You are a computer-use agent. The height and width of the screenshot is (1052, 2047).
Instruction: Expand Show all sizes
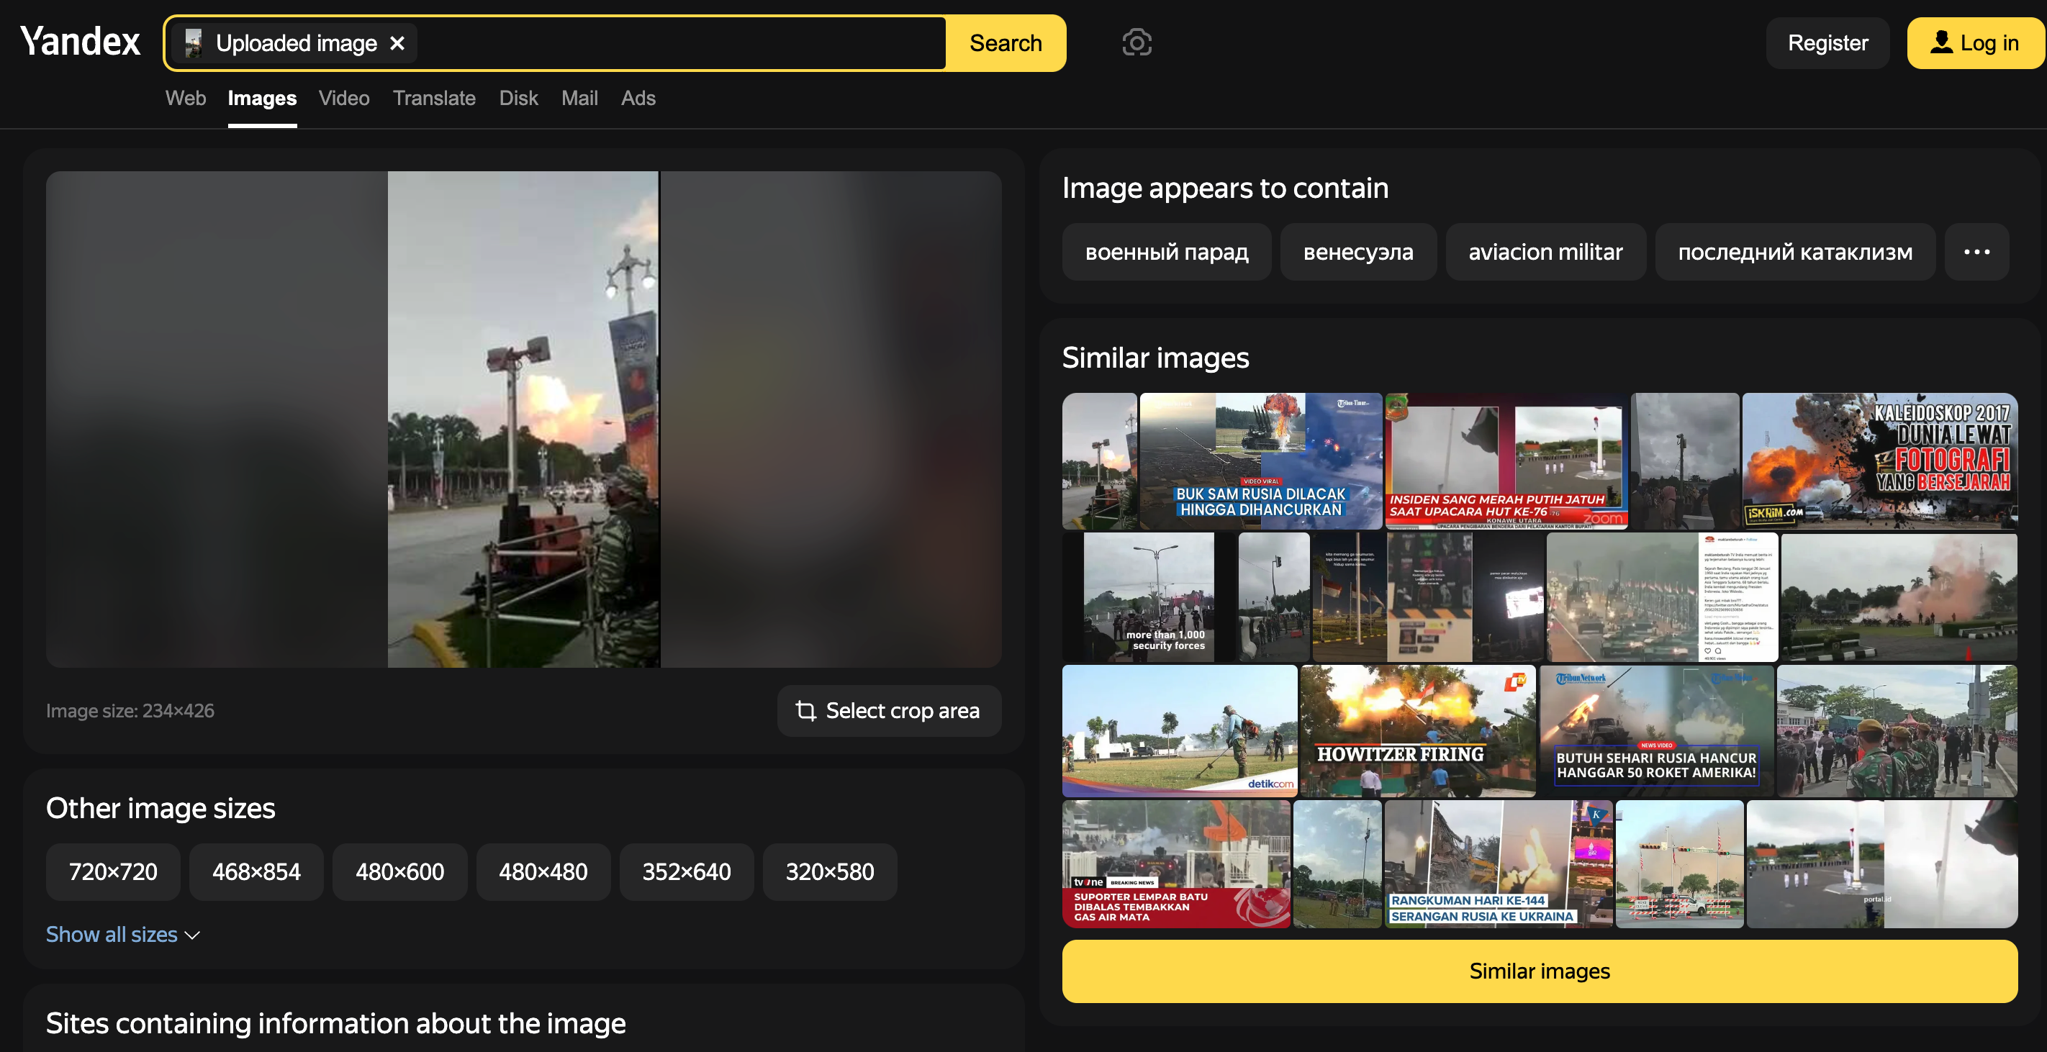click(122, 935)
